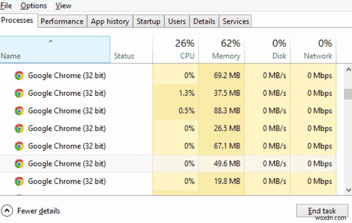This screenshot has width=352, height=223.
Task: Click the 1.3% CPU value
Action: 187,93
